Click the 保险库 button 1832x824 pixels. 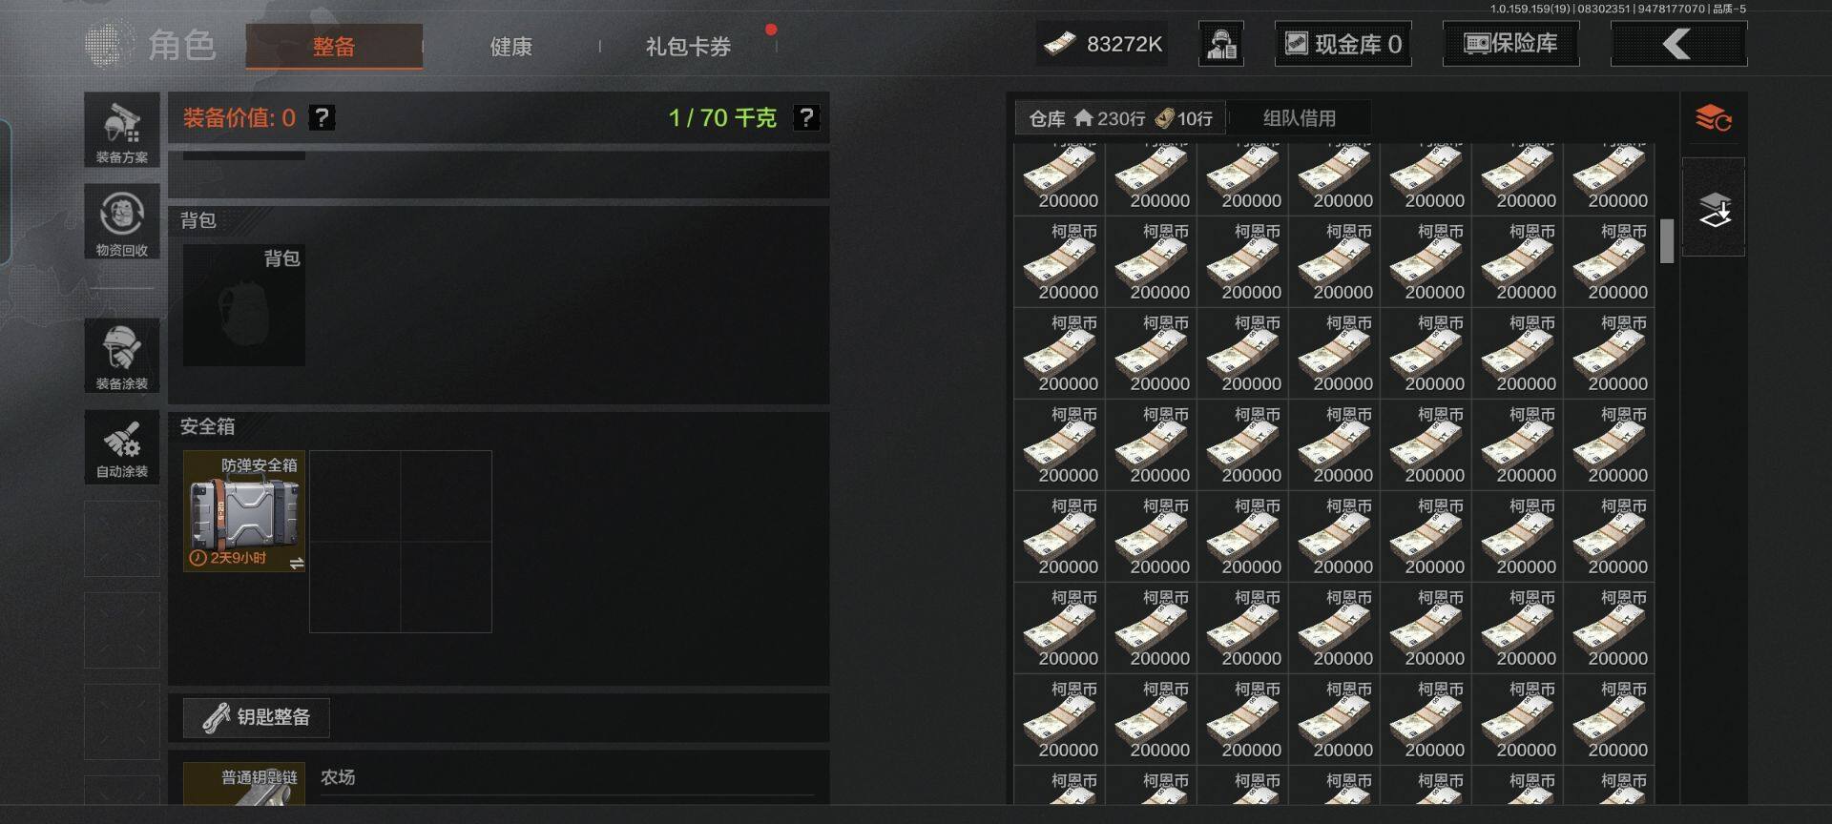[x=1510, y=44]
